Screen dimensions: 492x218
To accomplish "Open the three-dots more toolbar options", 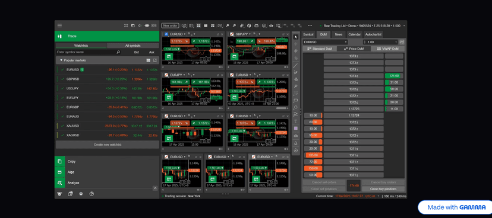I will (x=310, y=25).
